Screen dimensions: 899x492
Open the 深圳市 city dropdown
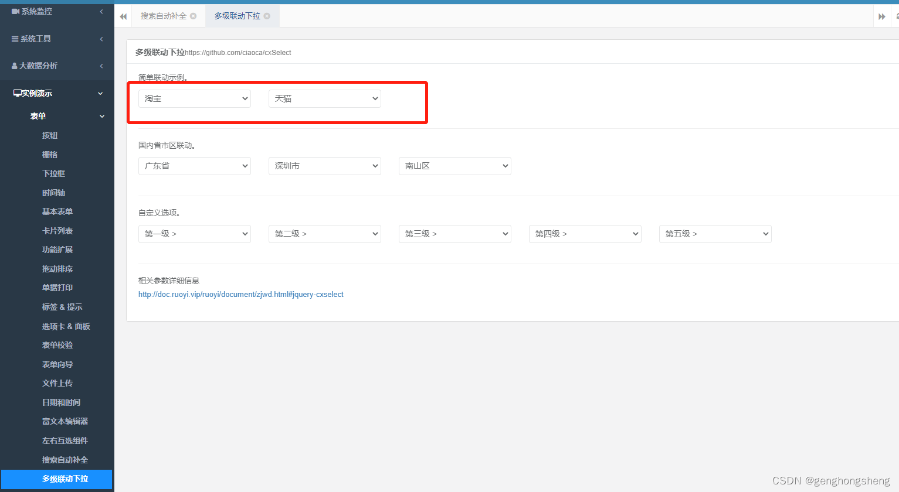pyautogui.click(x=324, y=166)
